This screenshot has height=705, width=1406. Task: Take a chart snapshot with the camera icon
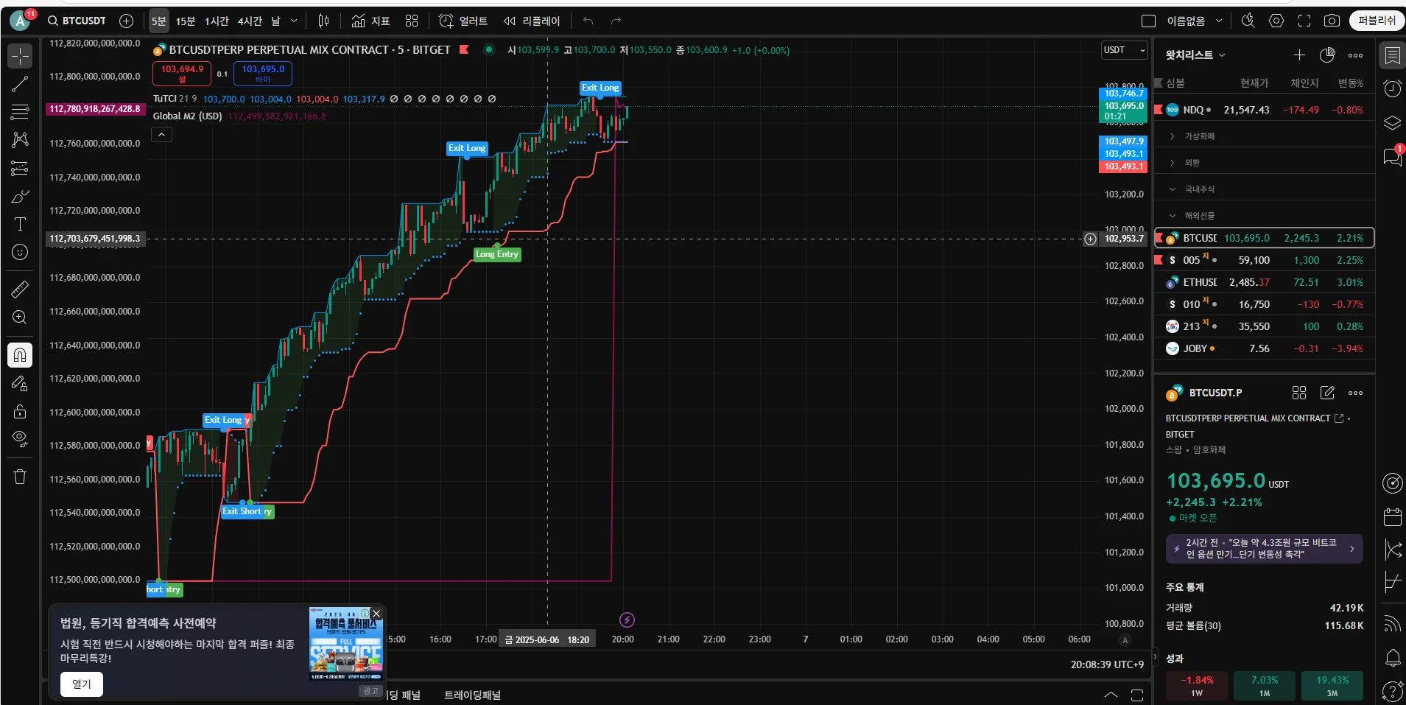point(1332,21)
